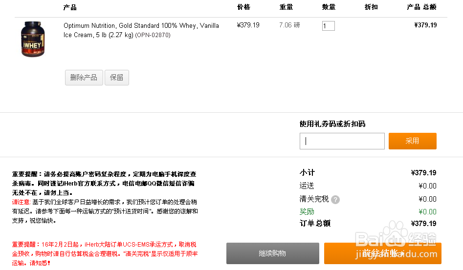Apply the code with the 采用 button

413,141
